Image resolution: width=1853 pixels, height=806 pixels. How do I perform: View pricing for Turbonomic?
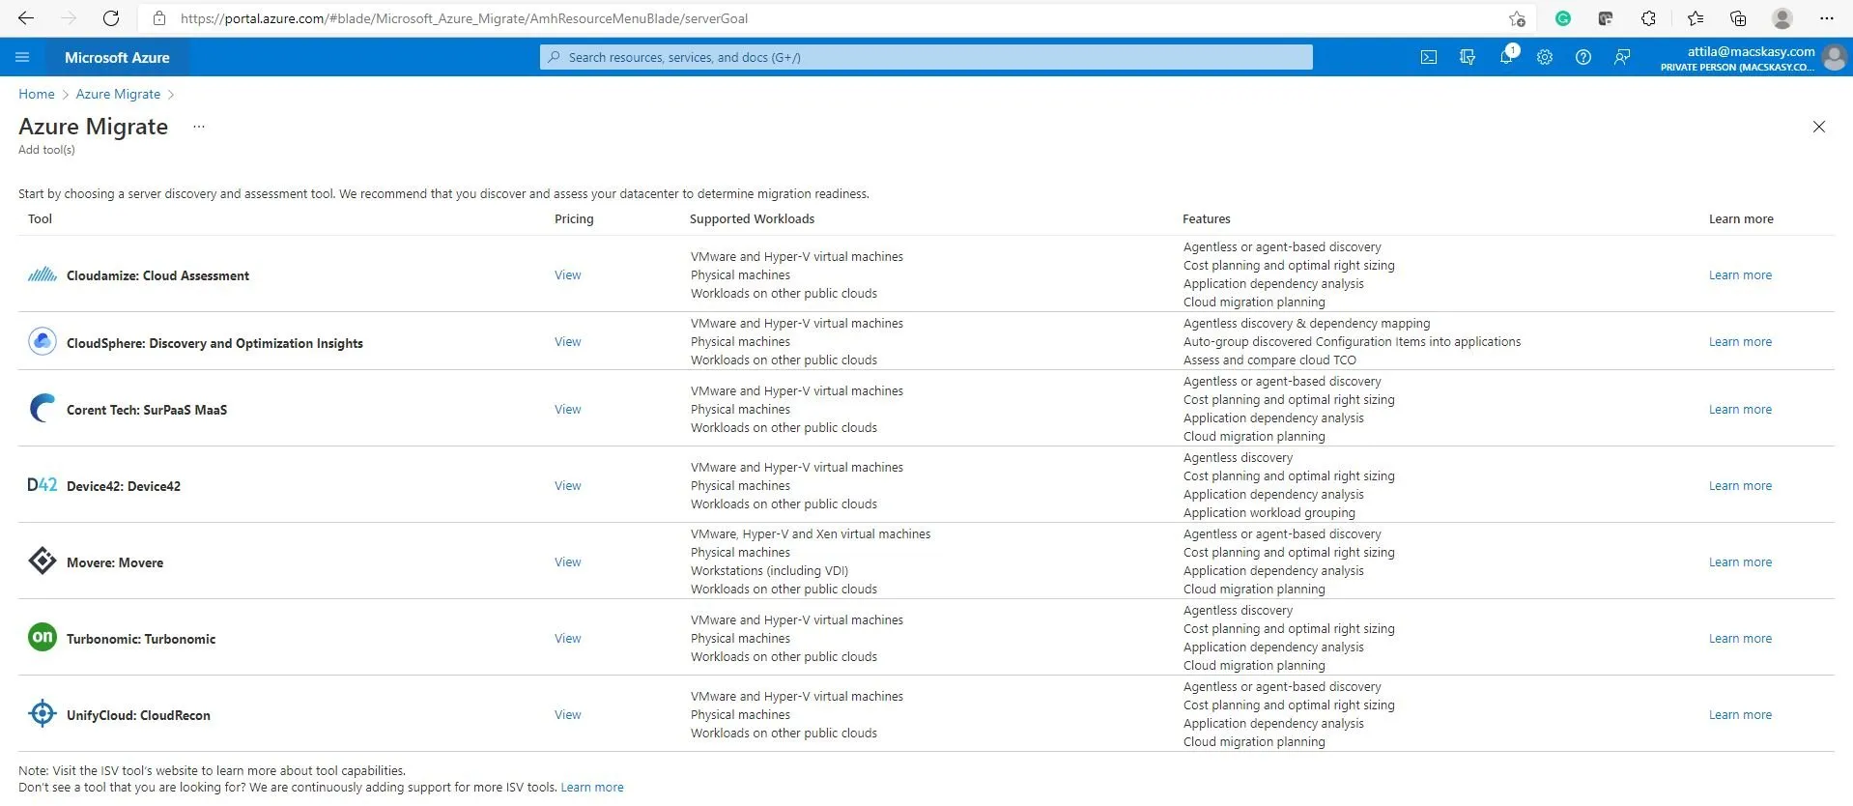tap(568, 639)
